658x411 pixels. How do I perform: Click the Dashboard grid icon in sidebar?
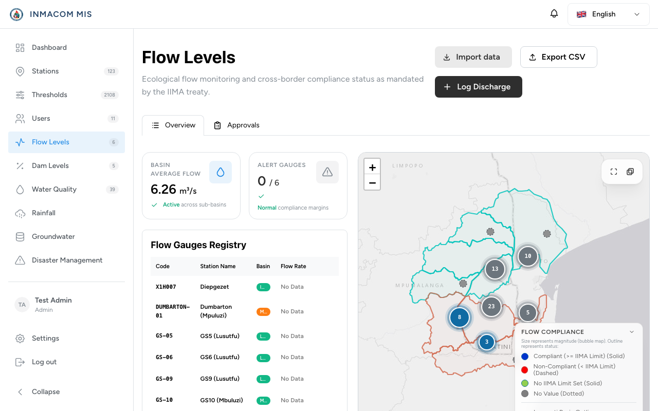[x=20, y=48]
